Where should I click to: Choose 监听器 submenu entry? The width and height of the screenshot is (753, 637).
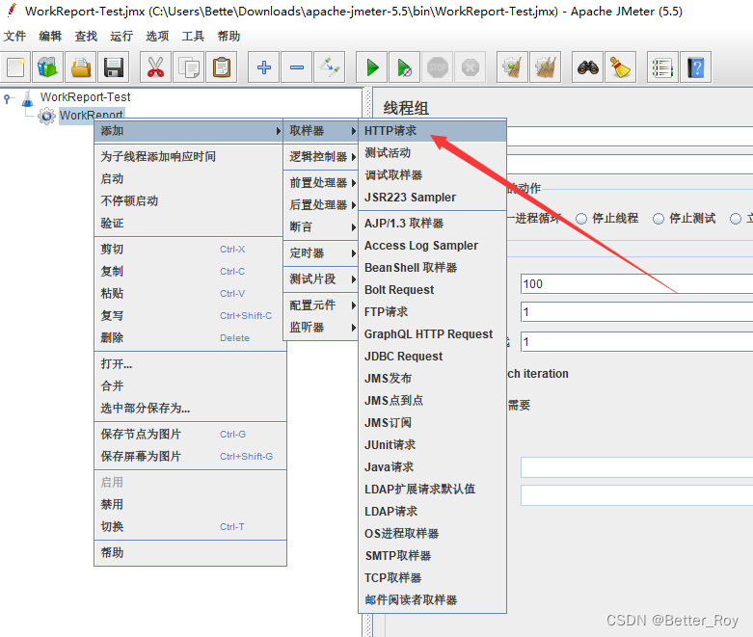click(x=321, y=328)
